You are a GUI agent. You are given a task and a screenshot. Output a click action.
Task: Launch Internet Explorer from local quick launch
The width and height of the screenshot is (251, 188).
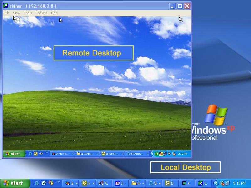point(37,183)
